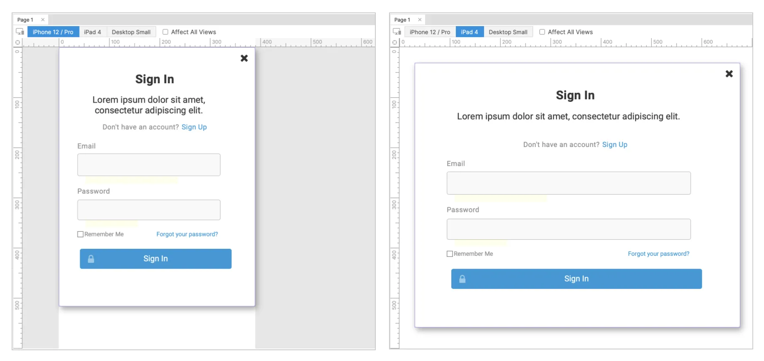Click the ruler origin icon in the right pane

pyautogui.click(x=394, y=42)
